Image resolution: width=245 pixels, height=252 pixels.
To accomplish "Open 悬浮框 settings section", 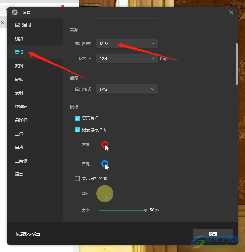I will 21,120.
